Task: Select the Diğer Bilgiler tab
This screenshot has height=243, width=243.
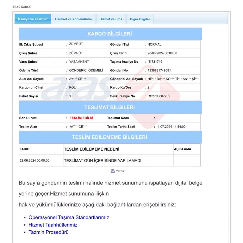Action: tap(140, 19)
